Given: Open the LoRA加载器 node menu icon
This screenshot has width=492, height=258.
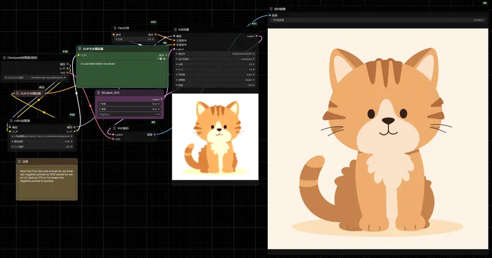Looking at the screenshot, I should (x=11, y=121).
